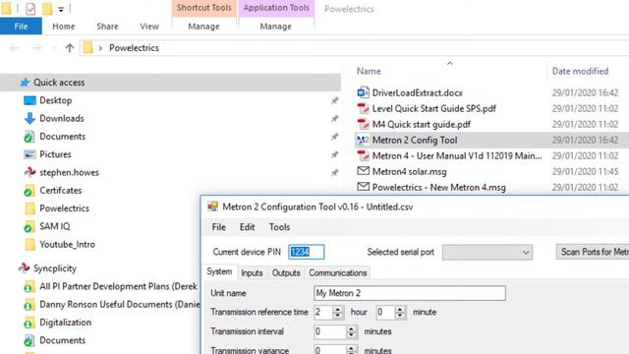Viewport: 629px width, 354px height.
Task: Select M4 Quick start guide.pdf
Action: pos(422,125)
